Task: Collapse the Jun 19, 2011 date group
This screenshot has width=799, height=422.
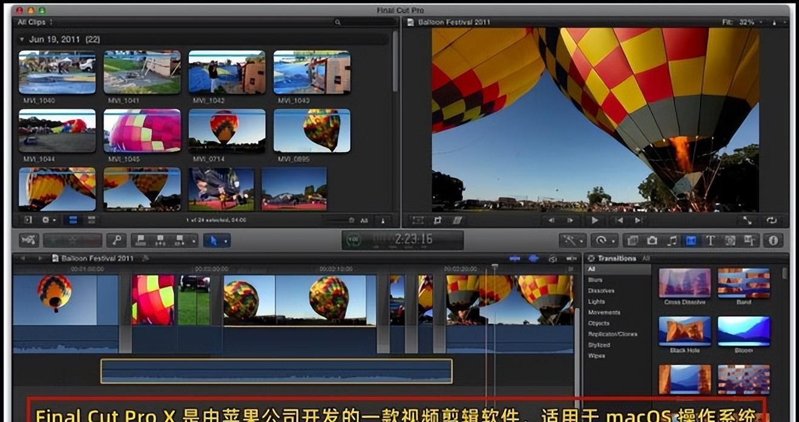Action: (23, 39)
